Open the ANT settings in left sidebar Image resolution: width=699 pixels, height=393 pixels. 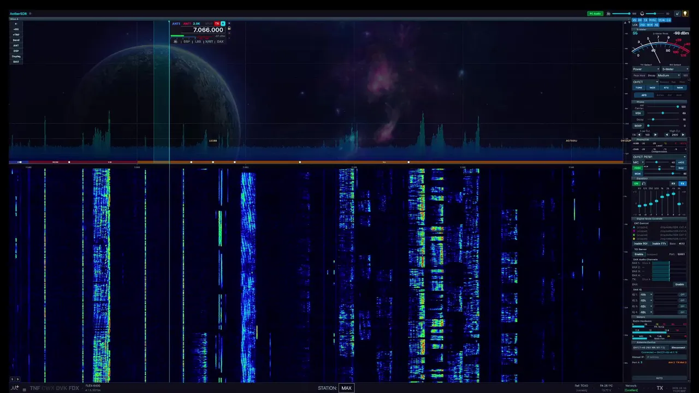pyautogui.click(x=16, y=45)
